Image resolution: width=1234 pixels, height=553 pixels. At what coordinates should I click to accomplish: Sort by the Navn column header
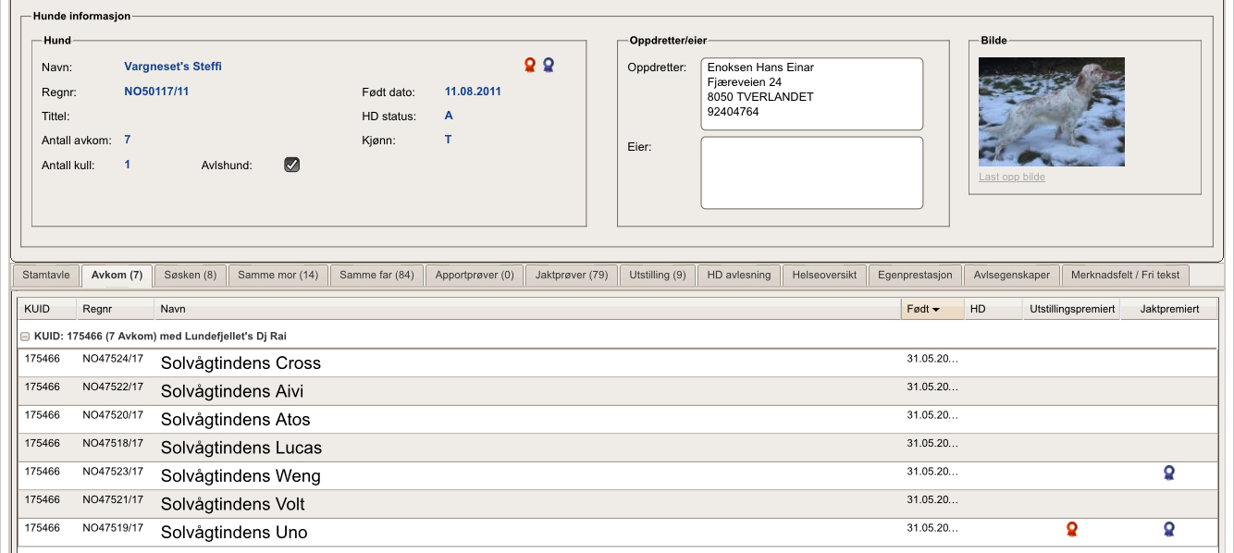click(x=527, y=309)
